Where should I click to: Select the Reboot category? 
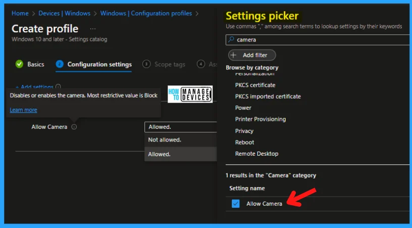tap(244, 142)
